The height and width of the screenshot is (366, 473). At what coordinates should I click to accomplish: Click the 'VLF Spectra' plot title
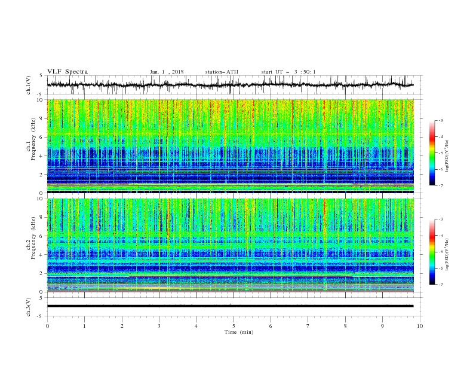(67, 72)
